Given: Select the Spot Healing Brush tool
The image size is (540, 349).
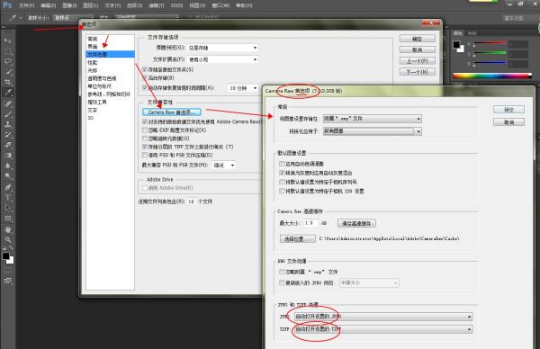Looking at the screenshot, I should (7, 103).
